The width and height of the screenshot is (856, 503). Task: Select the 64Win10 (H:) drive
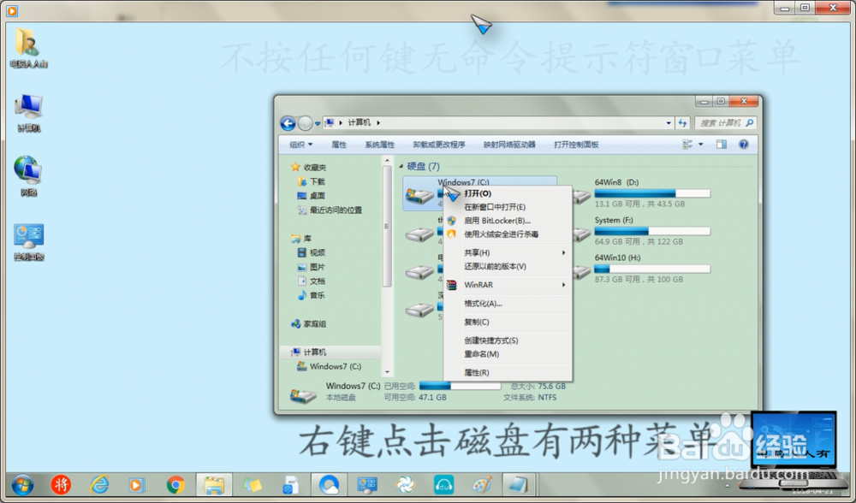click(x=643, y=269)
